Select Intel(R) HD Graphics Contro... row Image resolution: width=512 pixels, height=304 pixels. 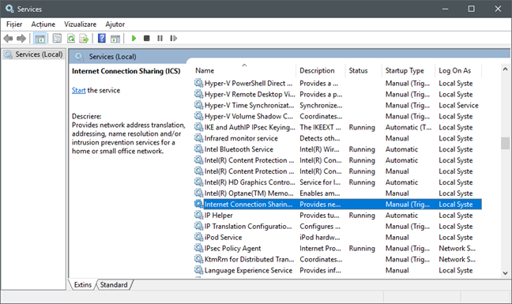point(337,182)
